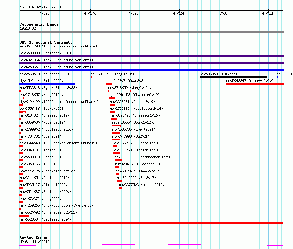The width and height of the screenshot is (293, 249).
Task: Click nsv3932571 Wenger2019 label
Action: click(x=135, y=150)
